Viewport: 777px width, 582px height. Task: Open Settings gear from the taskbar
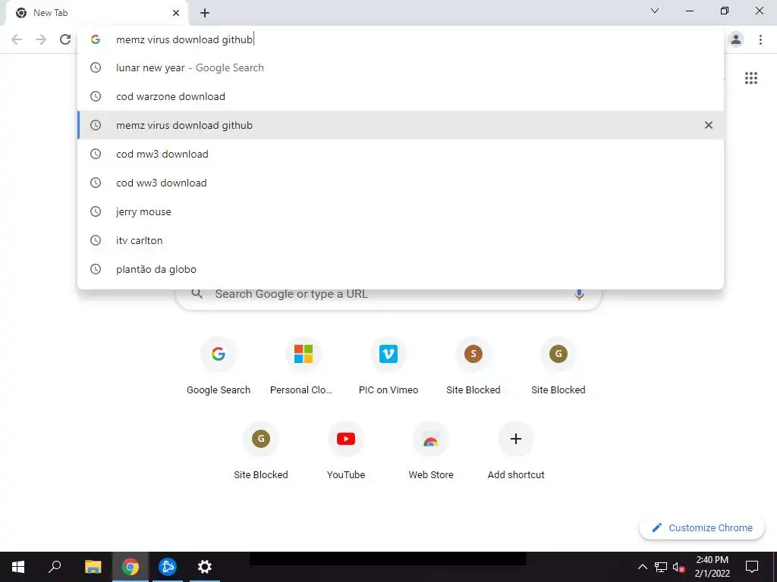[x=205, y=567]
